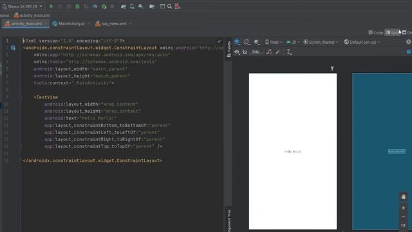
Task: Open the Component Tree side panel
Action: tap(229, 220)
